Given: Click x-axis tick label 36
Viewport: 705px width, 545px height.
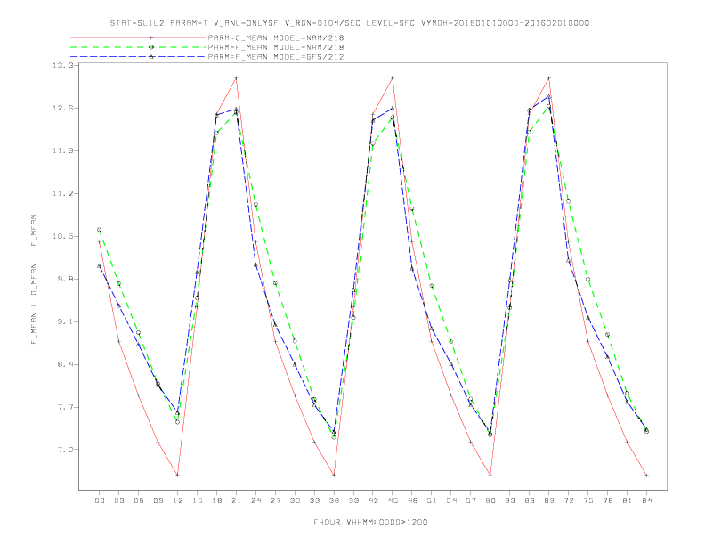Looking at the screenshot, I should click(x=334, y=500).
